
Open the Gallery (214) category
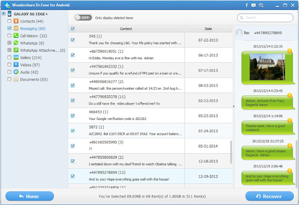31,57
